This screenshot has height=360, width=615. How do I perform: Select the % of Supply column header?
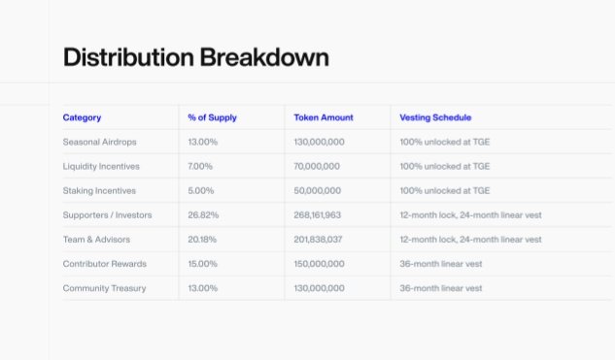point(212,117)
